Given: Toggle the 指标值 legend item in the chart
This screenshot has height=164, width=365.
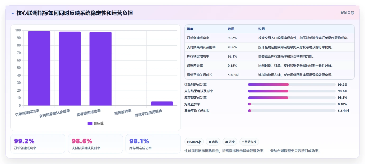Looking at the screenshot, I should point(95,123).
